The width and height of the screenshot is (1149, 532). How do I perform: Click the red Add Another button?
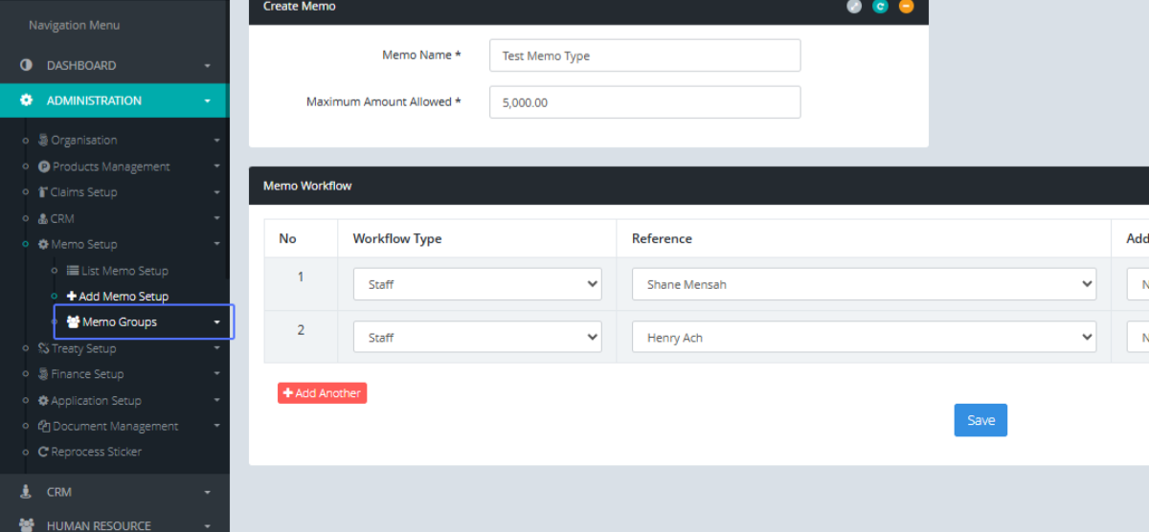pyautogui.click(x=322, y=393)
